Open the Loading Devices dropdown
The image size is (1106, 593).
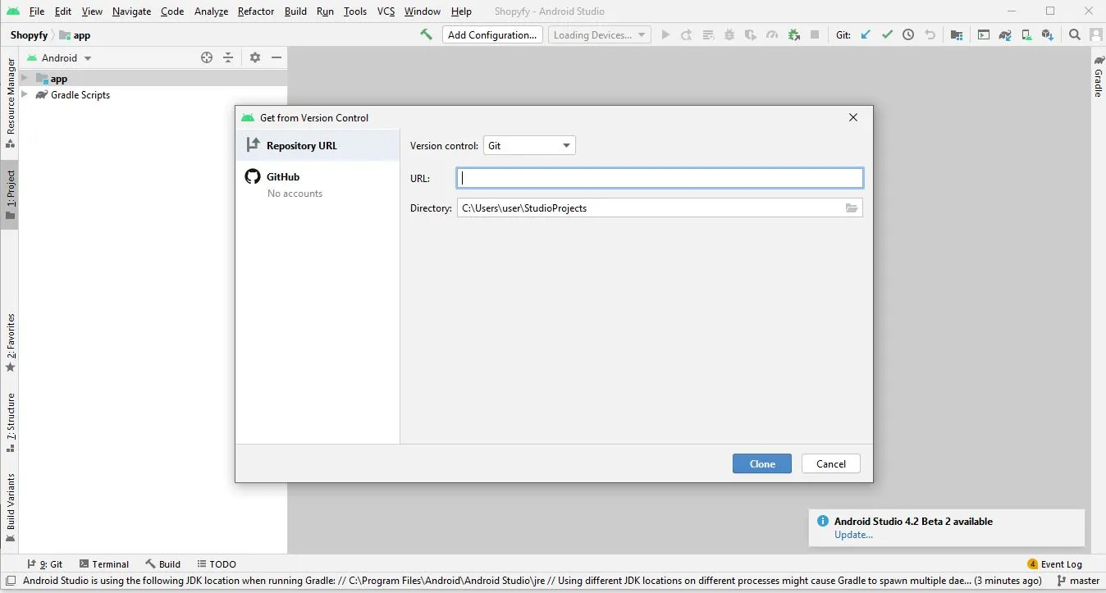599,34
